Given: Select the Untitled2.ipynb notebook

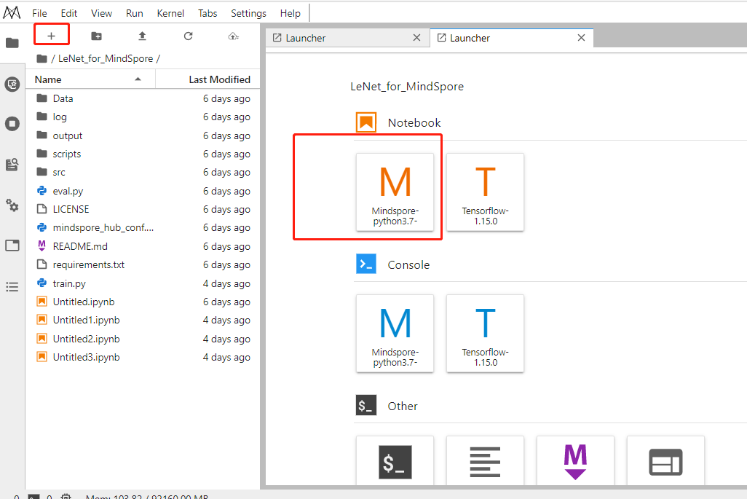Looking at the screenshot, I should (143, 339).
